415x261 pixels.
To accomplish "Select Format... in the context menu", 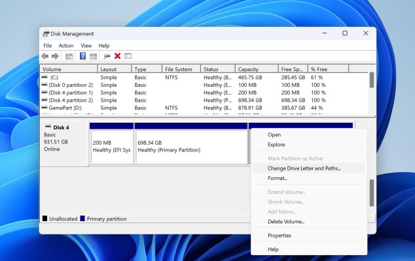I will (x=309, y=178).
